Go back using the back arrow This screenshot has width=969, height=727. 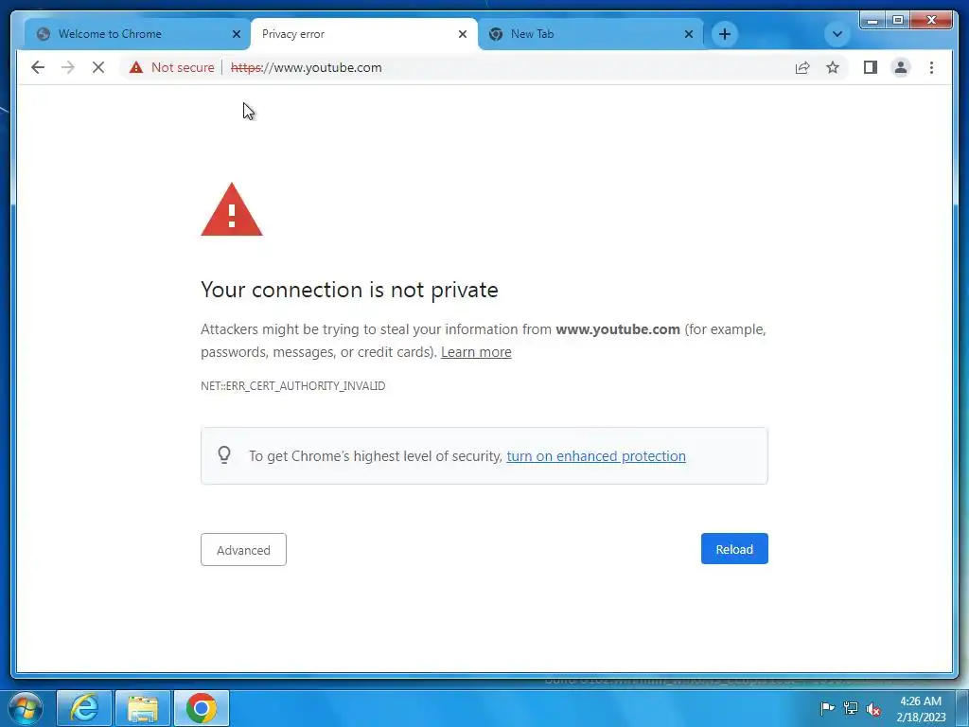click(x=38, y=67)
